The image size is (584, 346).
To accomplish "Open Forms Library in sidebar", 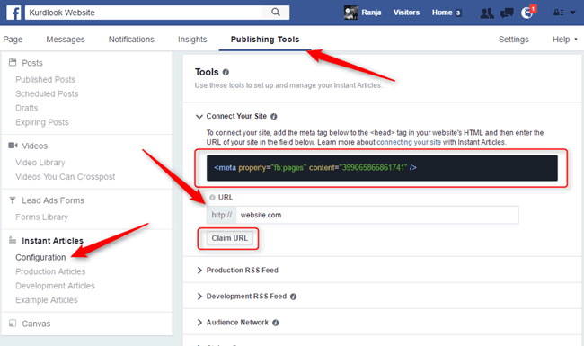I will coord(41,217).
